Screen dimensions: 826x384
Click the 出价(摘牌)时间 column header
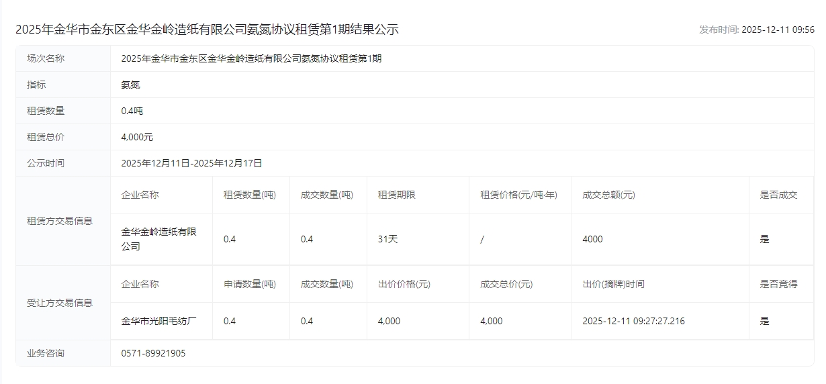(613, 284)
